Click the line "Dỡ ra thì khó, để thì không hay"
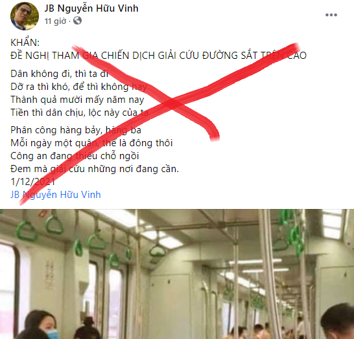 click(79, 87)
